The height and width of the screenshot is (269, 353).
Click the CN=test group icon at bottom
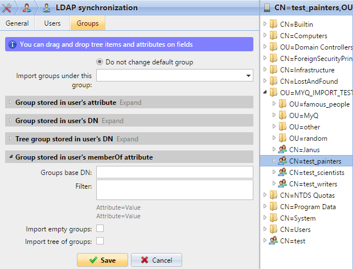(x=273, y=241)
